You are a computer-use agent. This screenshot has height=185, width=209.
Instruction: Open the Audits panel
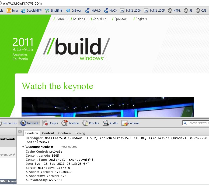(110, 123)
